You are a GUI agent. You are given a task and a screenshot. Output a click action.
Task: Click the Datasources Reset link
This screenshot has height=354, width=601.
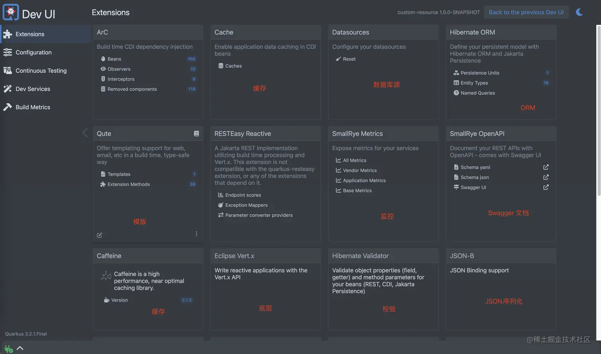349,59
